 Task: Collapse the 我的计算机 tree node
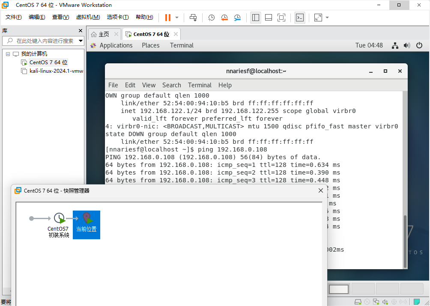(x=8, y=54)
